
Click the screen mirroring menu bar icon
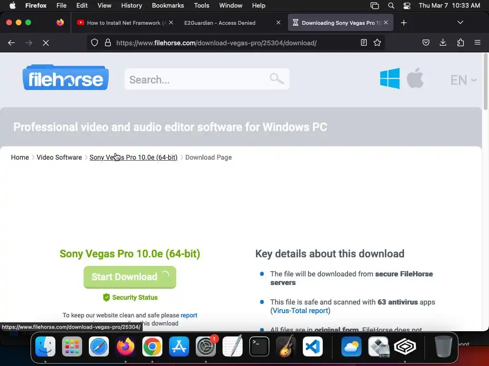point(374,5)
